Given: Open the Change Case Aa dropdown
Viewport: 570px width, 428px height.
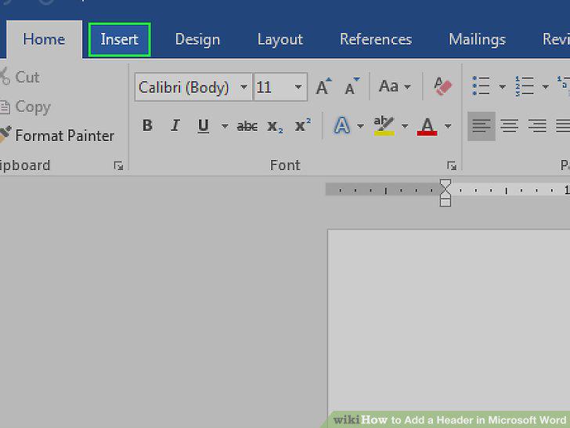Looking at the screenshot, I should click(395, 86).
